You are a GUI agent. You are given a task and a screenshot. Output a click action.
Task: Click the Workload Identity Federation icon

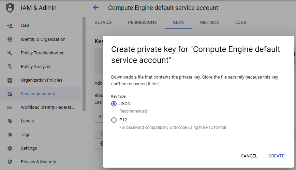(x=10, y=107)
